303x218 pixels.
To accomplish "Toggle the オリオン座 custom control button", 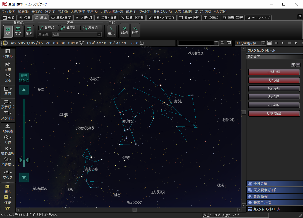I will pyautogui.click(x=274, y=72).
